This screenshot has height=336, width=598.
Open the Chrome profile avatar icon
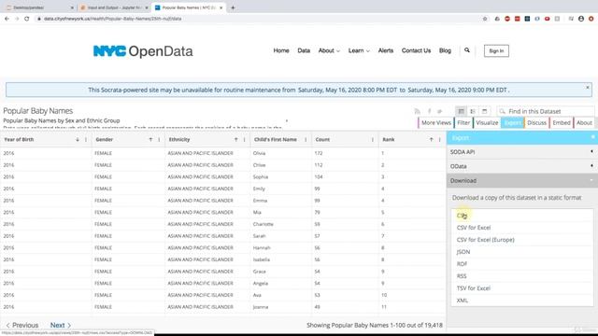[x=581, y=19]
